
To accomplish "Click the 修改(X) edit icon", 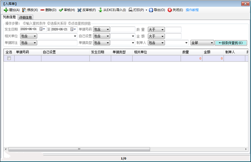I will coord(24,10).
